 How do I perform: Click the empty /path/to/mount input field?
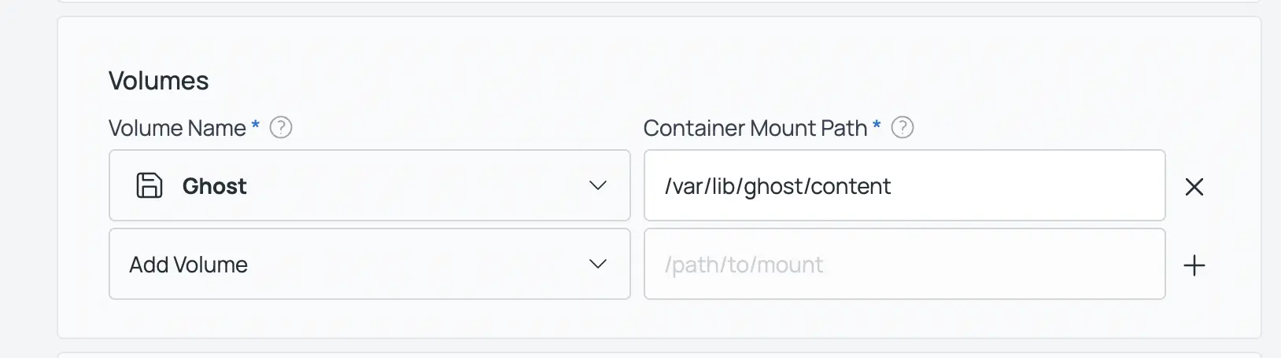pyautogui.click(x=904, y=264)
